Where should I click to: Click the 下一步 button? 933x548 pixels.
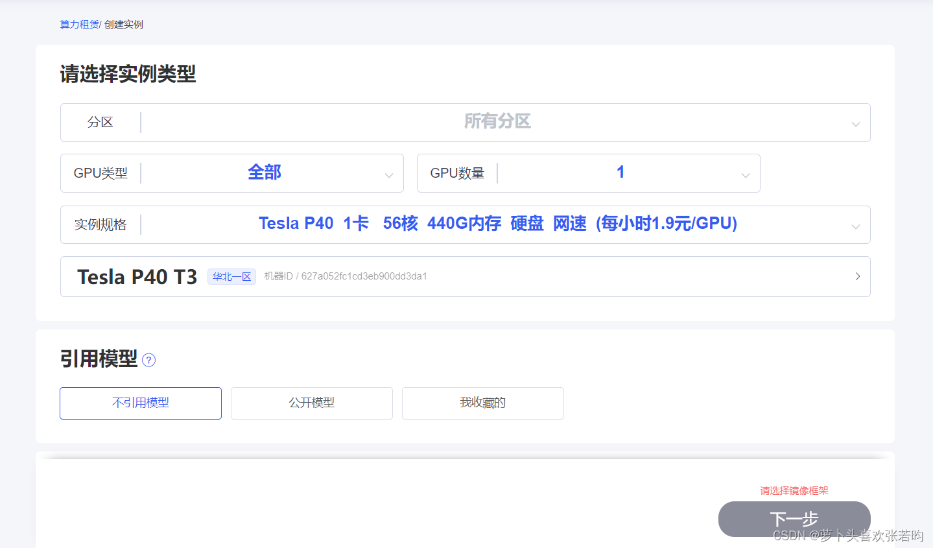(794, 519)
